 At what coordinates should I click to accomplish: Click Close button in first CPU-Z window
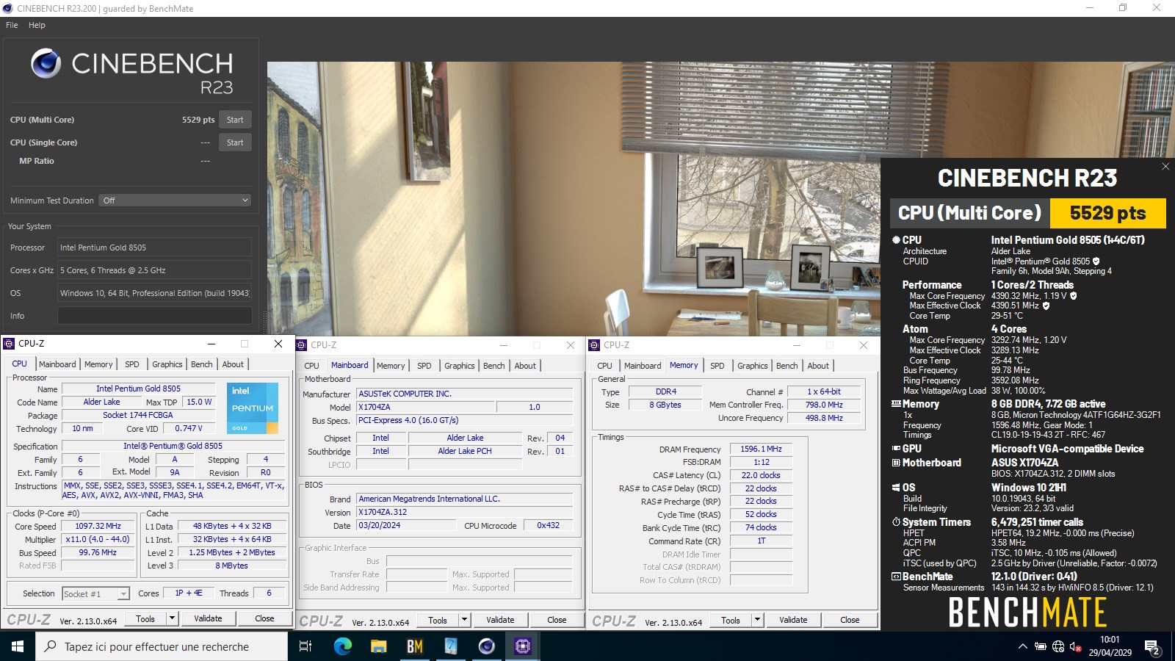(x=264, y=618)
